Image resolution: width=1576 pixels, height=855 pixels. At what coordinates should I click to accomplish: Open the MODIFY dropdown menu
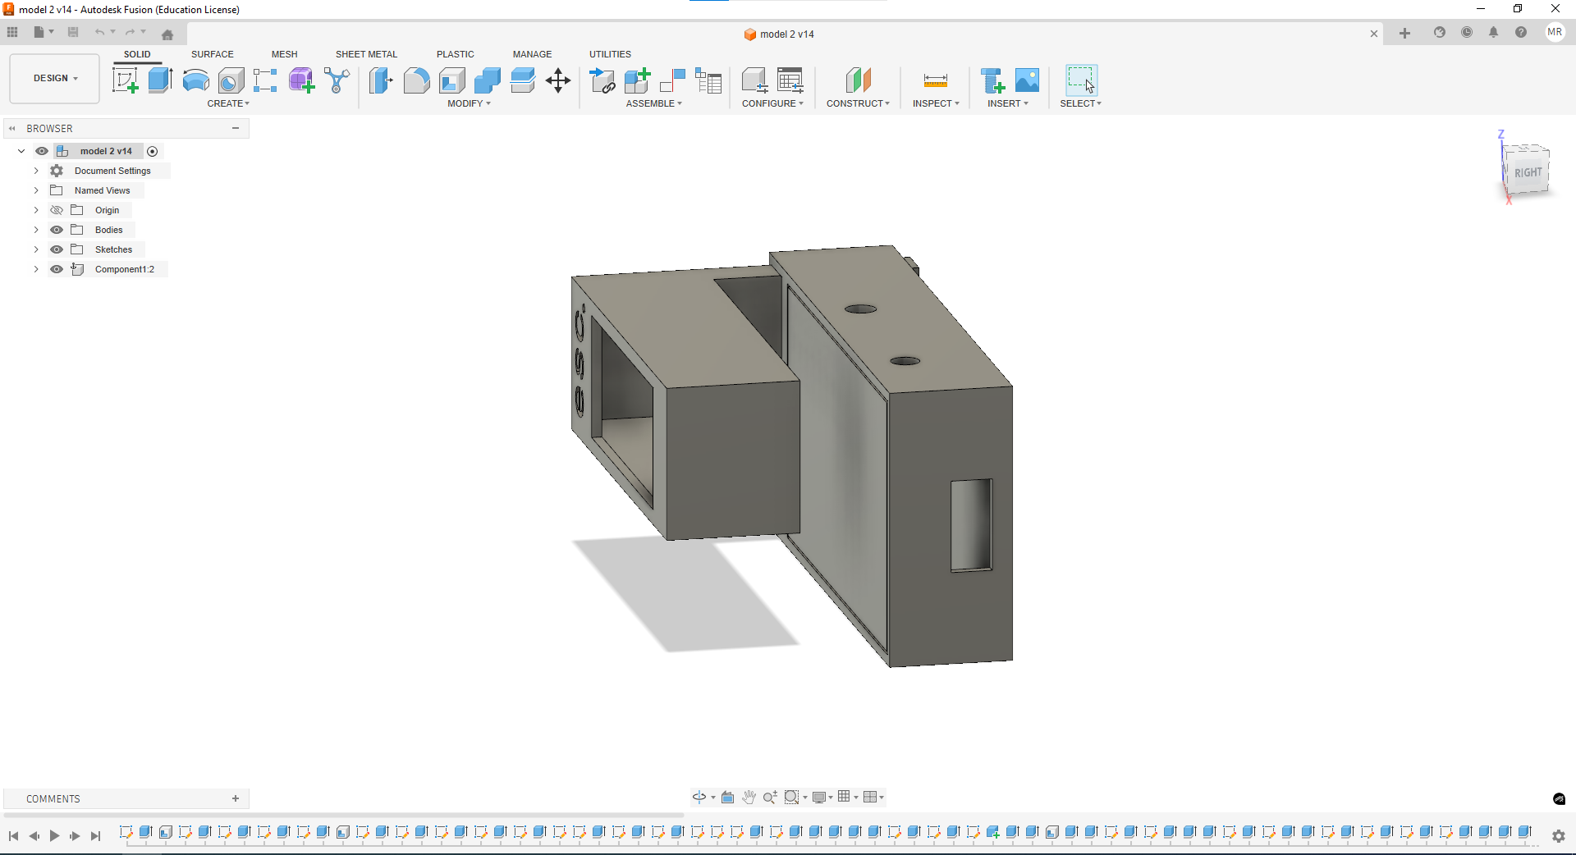tap(469, 103)
